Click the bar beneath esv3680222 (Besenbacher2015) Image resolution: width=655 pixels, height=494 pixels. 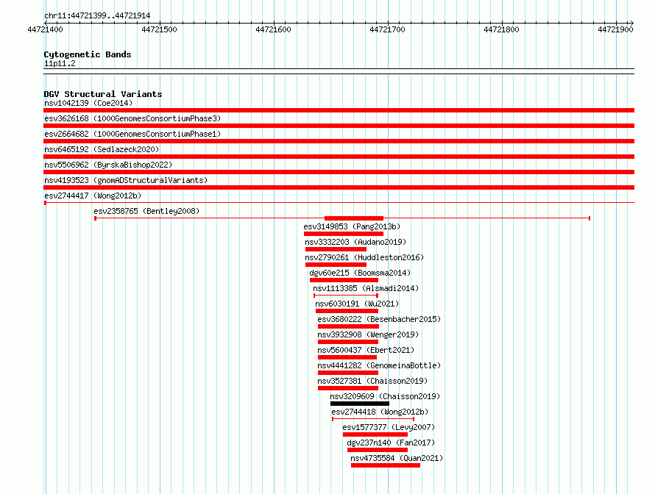click(x=348, y=326)
